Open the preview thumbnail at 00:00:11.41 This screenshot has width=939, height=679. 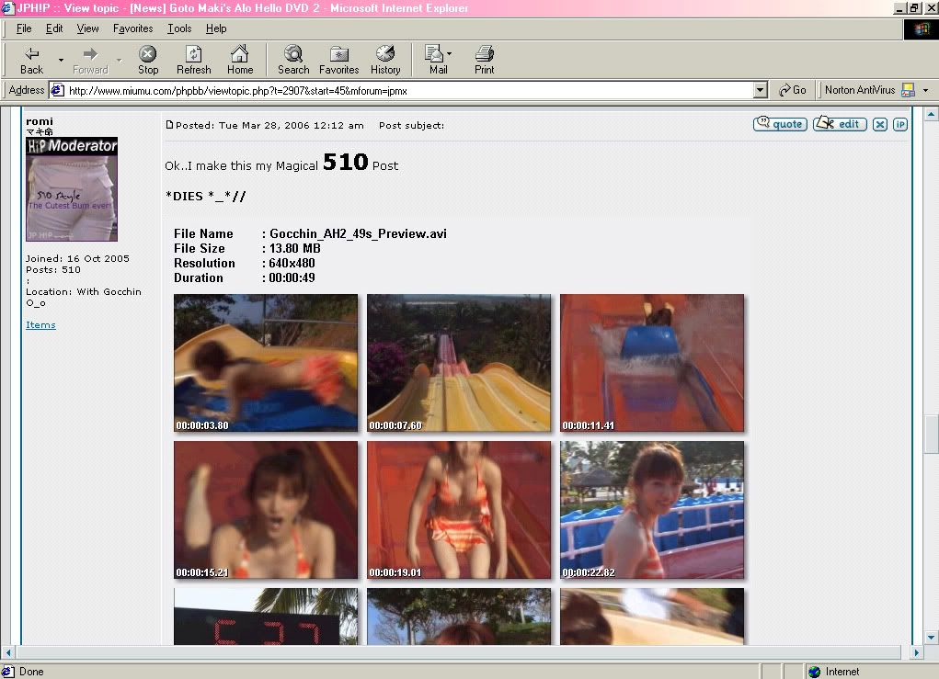652,363
